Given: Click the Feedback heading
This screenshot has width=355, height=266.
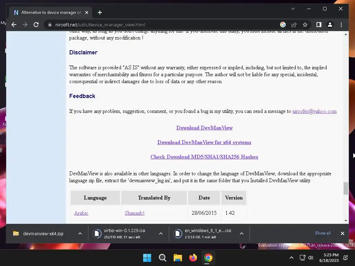Looking at the screenshot, I should 82,96.
